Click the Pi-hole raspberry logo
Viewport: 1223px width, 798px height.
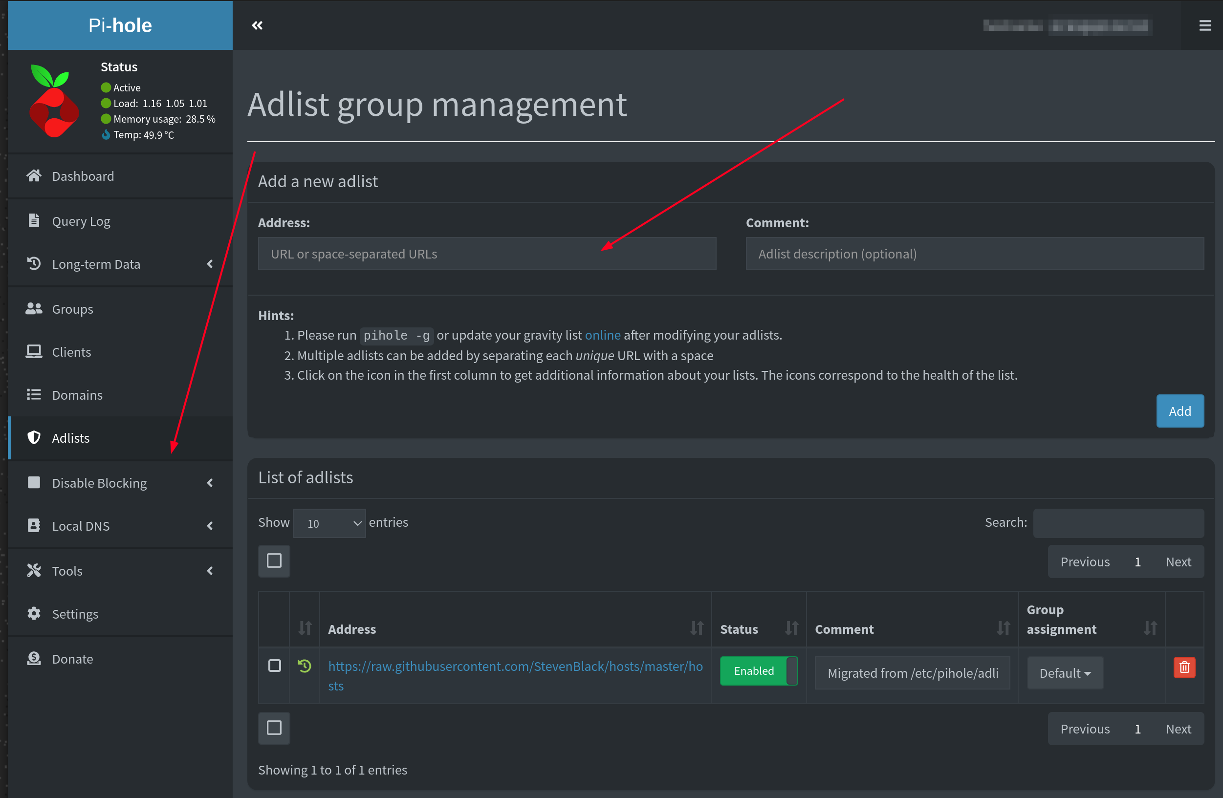(x=54, y=102)
